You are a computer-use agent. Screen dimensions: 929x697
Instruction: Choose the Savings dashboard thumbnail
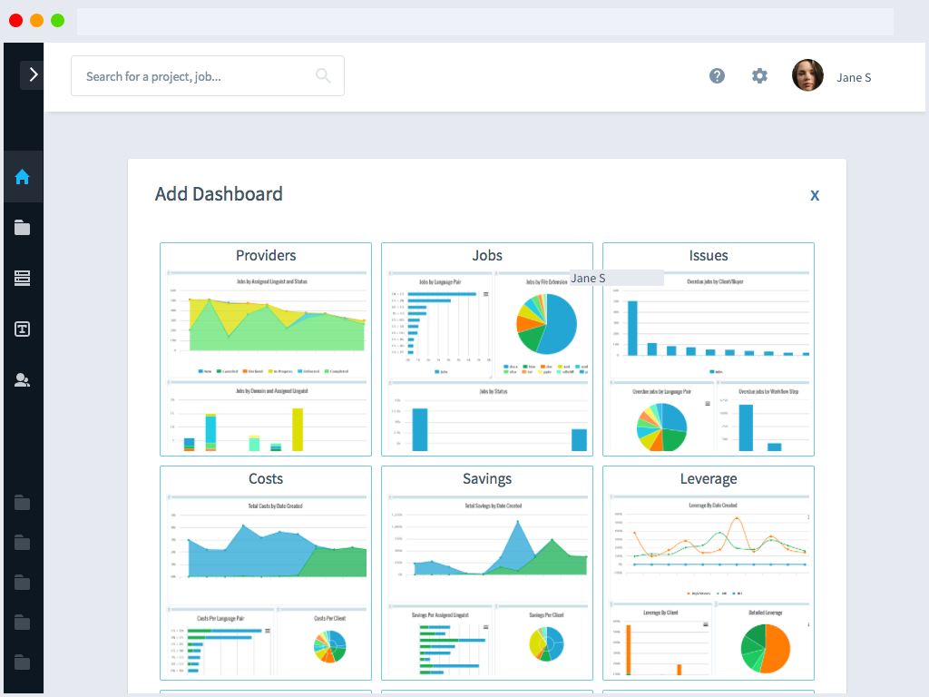pos(487,573)
